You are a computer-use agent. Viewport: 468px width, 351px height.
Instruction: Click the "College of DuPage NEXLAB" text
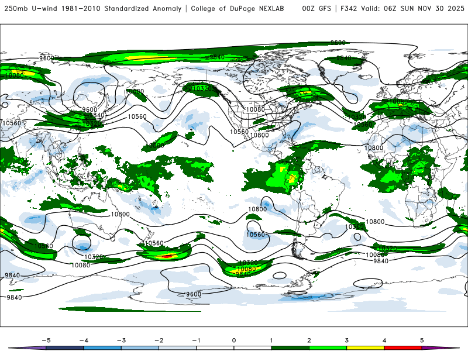(238, 8)
